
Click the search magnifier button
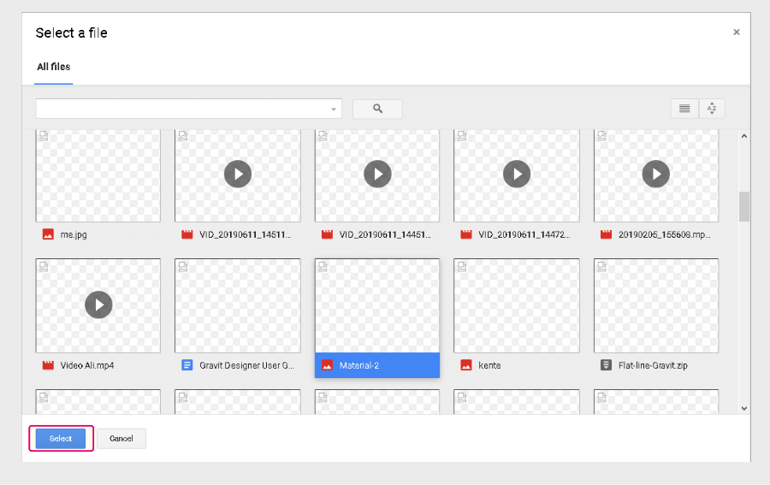[x=377, y=109]
